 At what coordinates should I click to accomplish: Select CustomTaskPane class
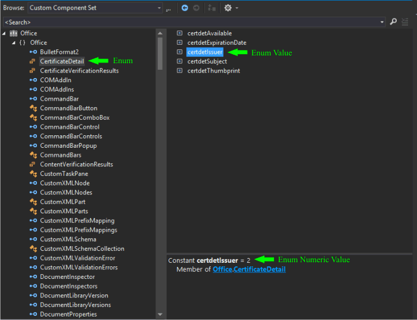tap(64, 173)
